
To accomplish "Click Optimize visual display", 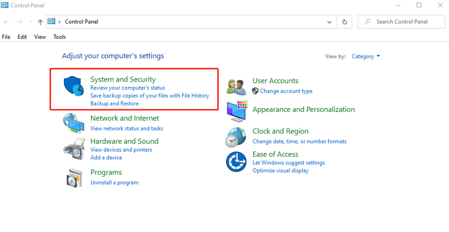I will [280, 171].
